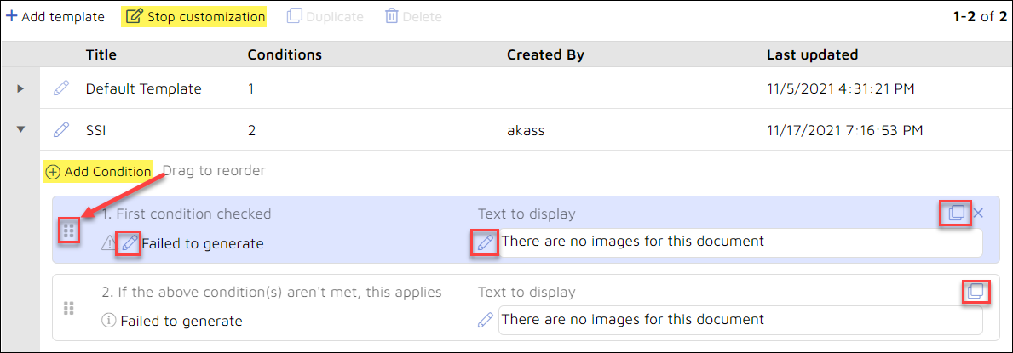Sort by Last updated column header

812,54
